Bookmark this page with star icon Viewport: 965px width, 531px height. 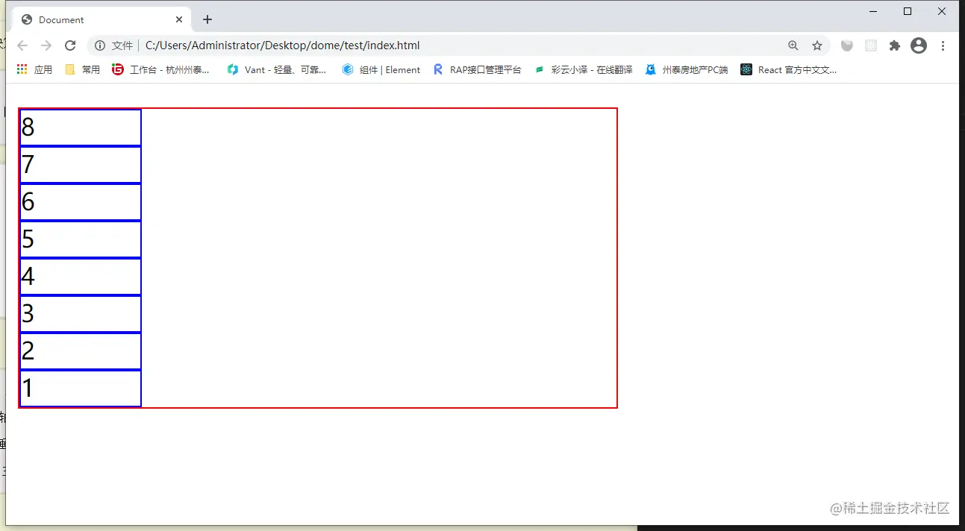[x=817, y=45]
